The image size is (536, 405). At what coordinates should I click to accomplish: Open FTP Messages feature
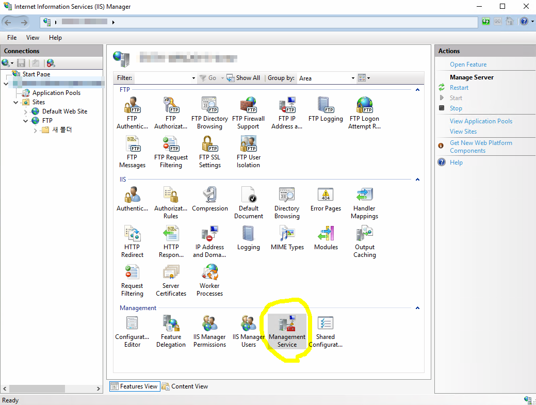coord(132,151)
